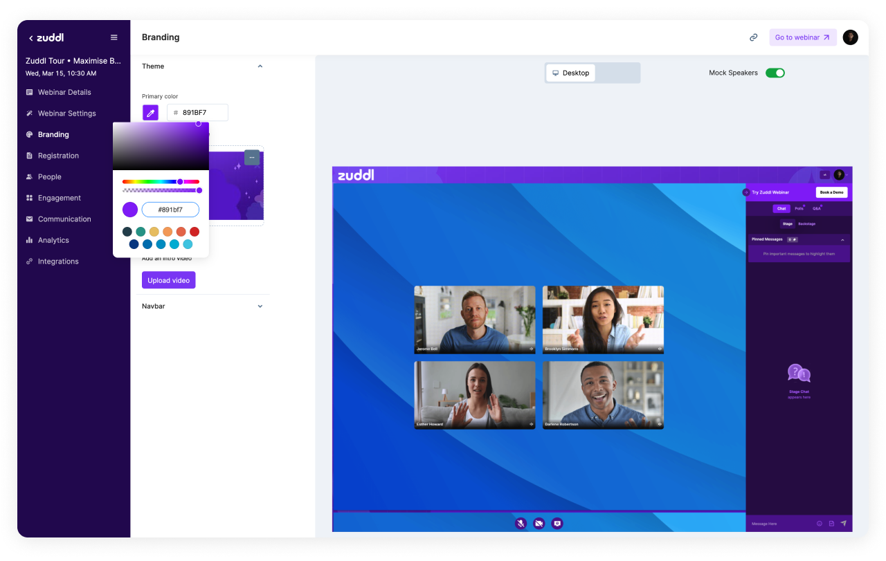
Task: Pick the dark slate preset swatch
Action: 127,232
